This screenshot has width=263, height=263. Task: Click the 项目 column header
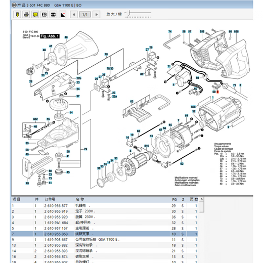click(16, 199)
